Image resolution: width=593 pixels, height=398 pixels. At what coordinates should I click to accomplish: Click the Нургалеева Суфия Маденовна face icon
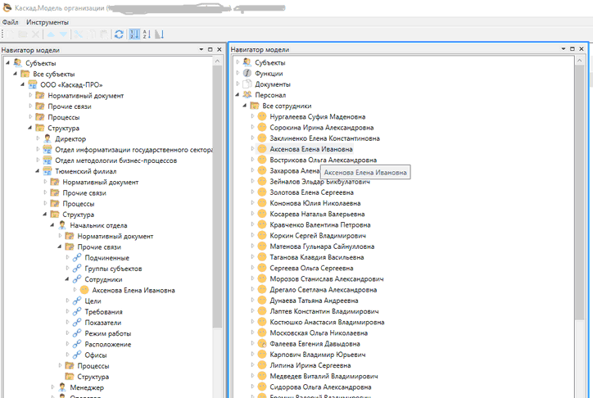pyautogui.click(x=262, y=116)
